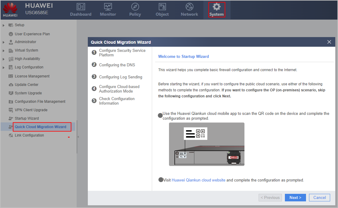Click the Virtual System icon
This screenshot has height=208, width=338.
[11, 51]
